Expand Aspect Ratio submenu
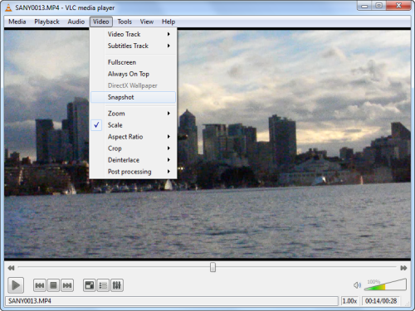Image resolution: width=415 pixels, height=311 pixels. click(133, 137)
